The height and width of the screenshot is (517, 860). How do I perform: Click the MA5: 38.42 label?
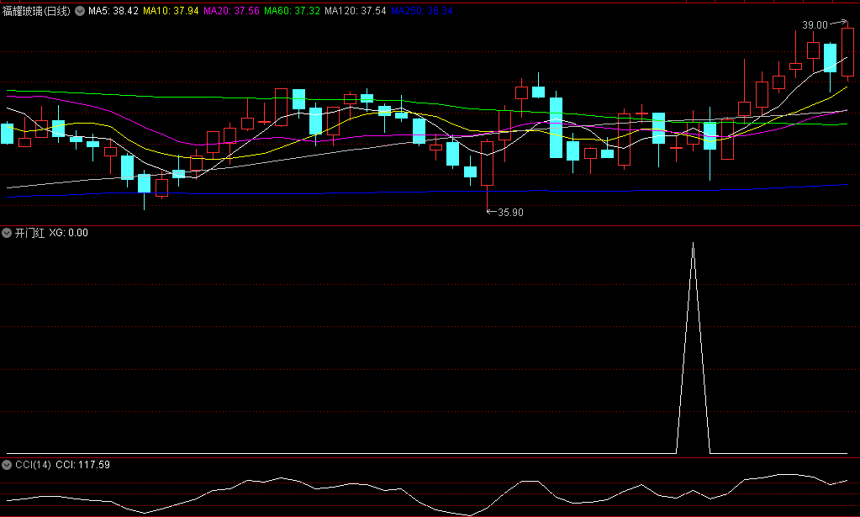pyautogui.click(x=113, y=11)
